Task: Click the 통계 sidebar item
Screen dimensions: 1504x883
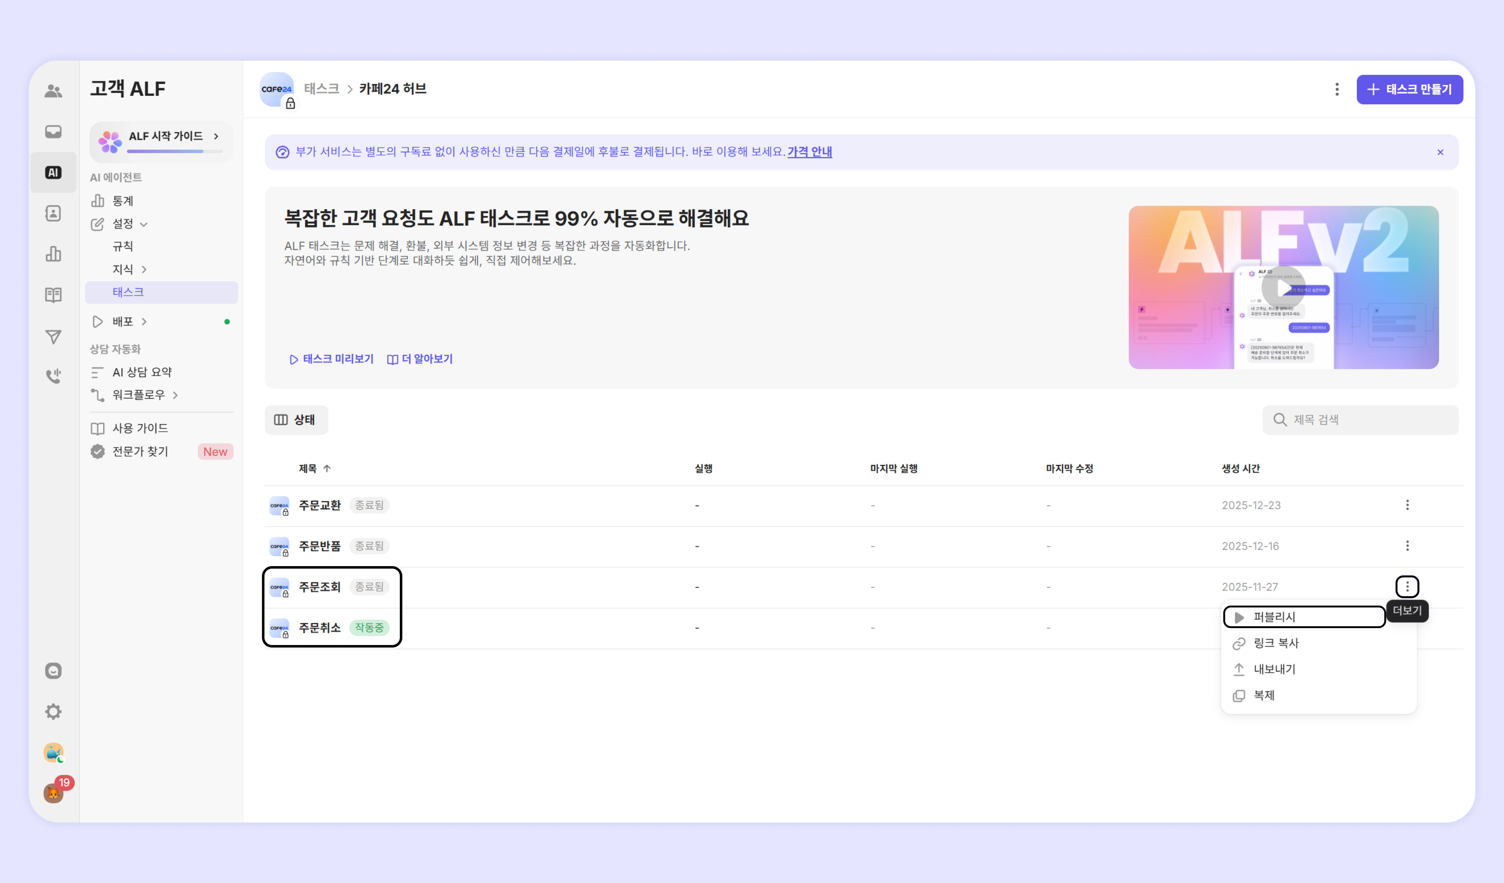Action: 122,201
